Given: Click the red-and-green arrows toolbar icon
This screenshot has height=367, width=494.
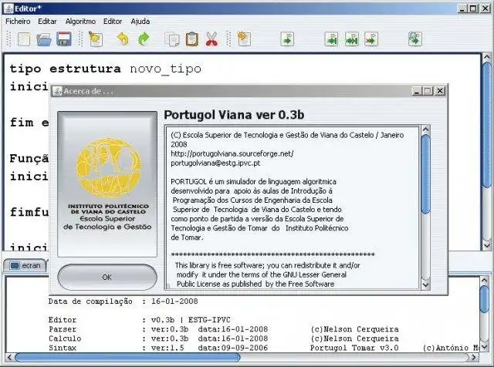Looking at the screenshot, I should click(371, 39).
